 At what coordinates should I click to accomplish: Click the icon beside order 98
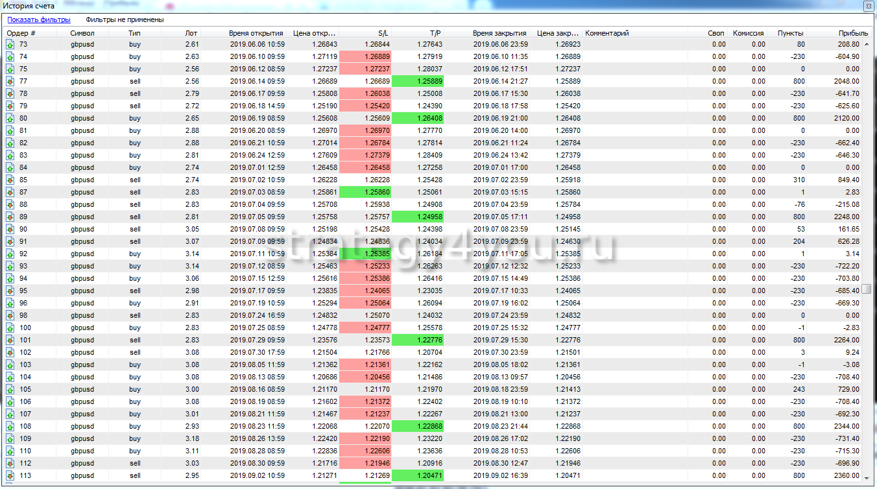[x=10, y=315]
